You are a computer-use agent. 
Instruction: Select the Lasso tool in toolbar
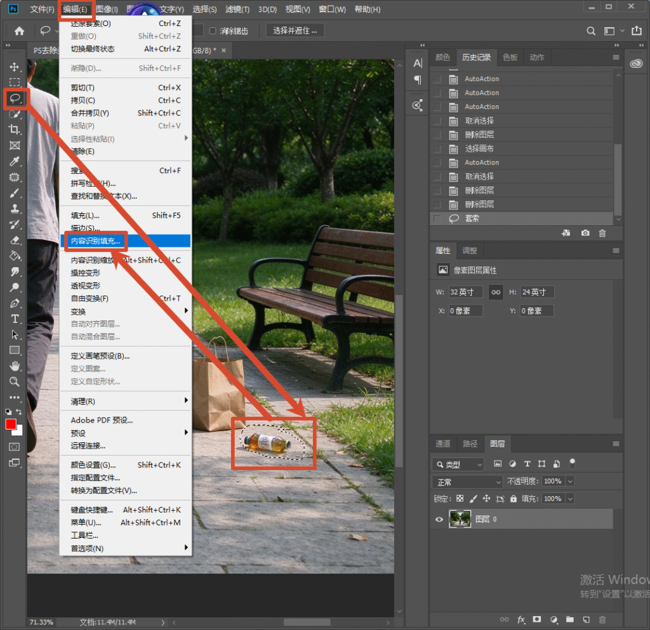(x=15, y=98)
